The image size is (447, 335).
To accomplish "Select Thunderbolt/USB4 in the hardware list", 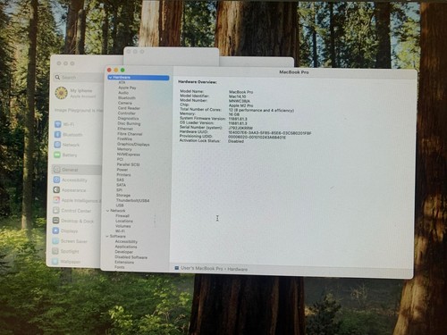I will point(132,200).
